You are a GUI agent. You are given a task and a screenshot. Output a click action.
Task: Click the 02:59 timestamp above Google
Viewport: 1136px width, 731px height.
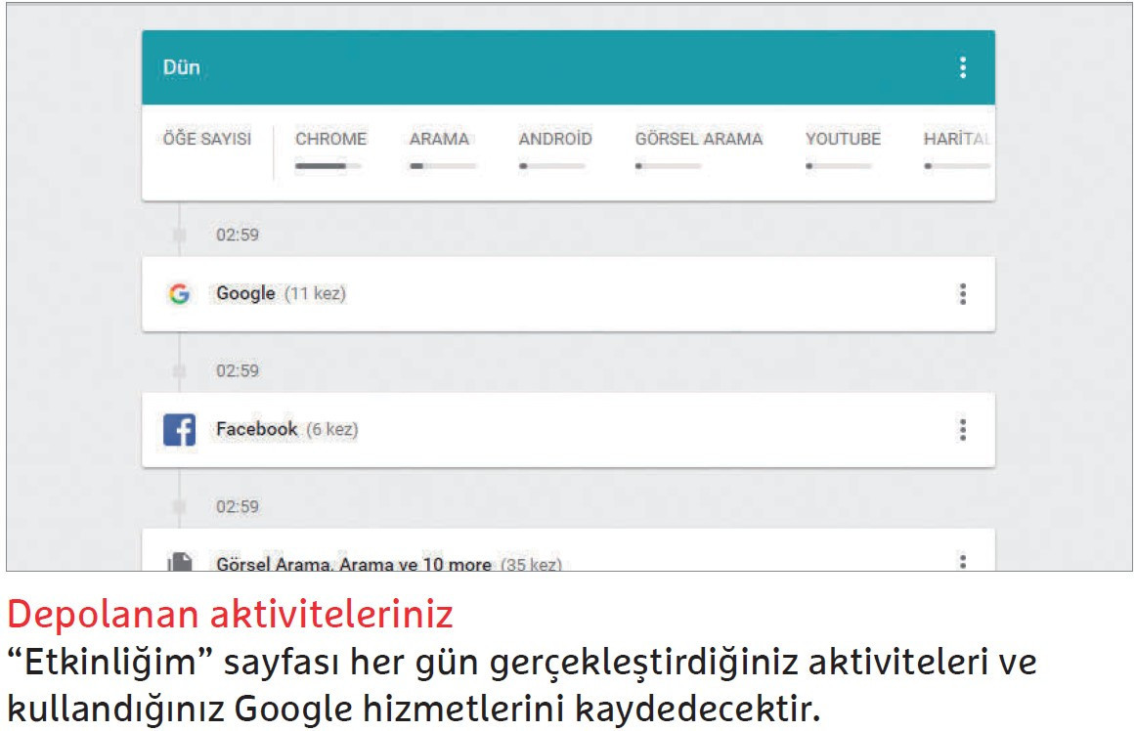pos(237,235)
